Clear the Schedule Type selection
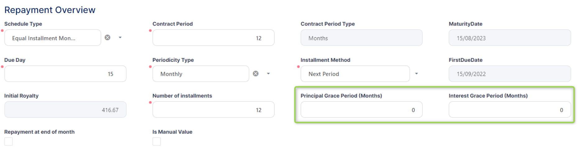Screen dimensions: 578x150 107,38
